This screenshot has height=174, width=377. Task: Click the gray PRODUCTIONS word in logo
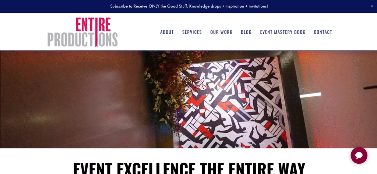[x=82, y=39]
